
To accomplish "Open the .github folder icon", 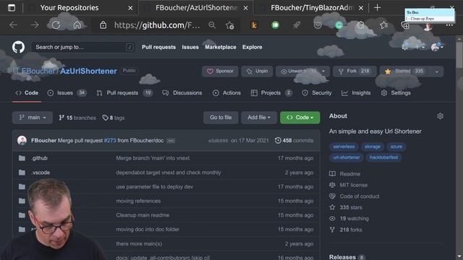I will click(x=22, y=158).
